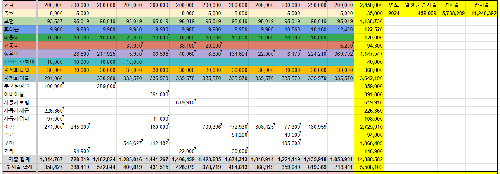
Task: Click the 공제회대출 row label cell
Action: tap(18, 78)
